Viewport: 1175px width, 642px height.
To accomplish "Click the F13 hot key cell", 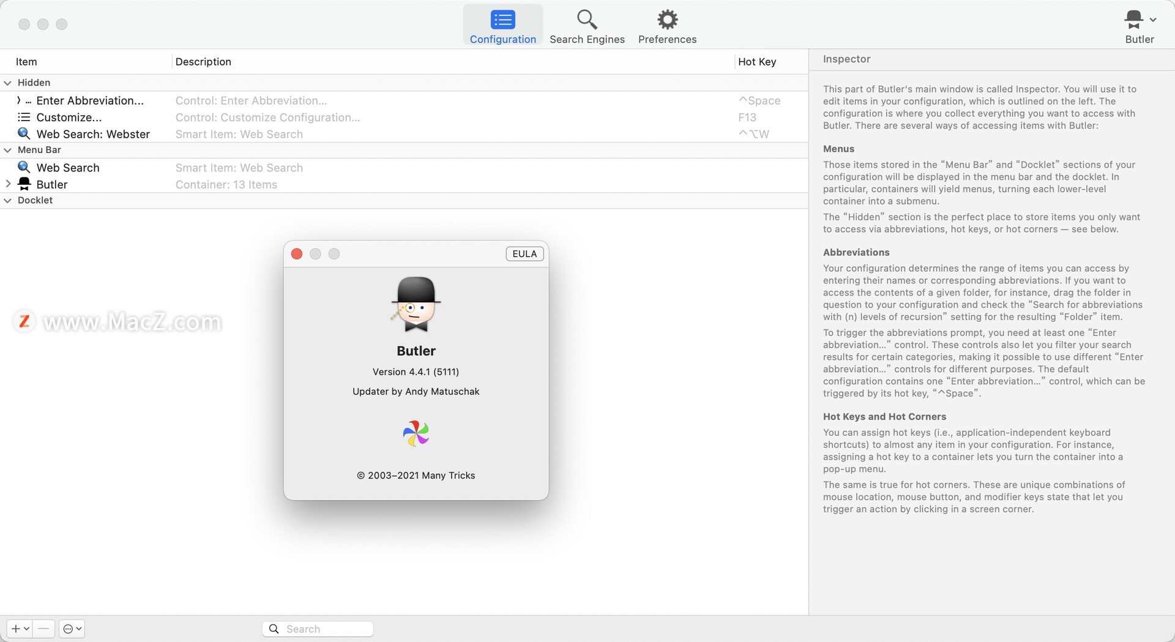I will pos(747,118).
